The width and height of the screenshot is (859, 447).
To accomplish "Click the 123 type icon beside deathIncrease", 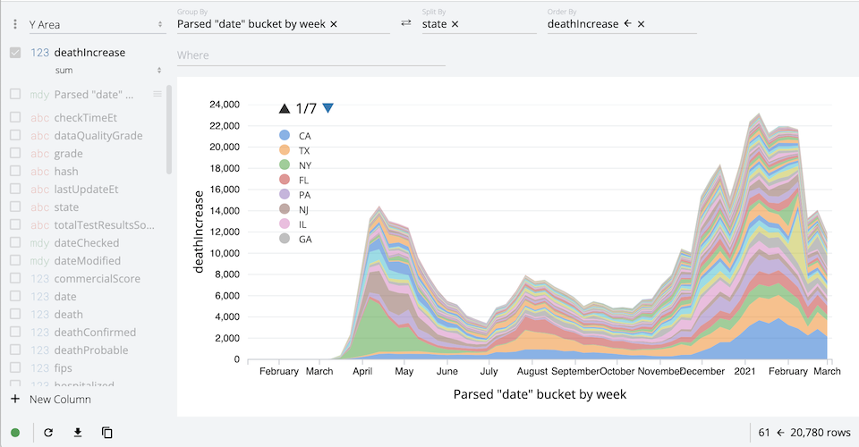I will pyautogui.click(x=39, y=53).
